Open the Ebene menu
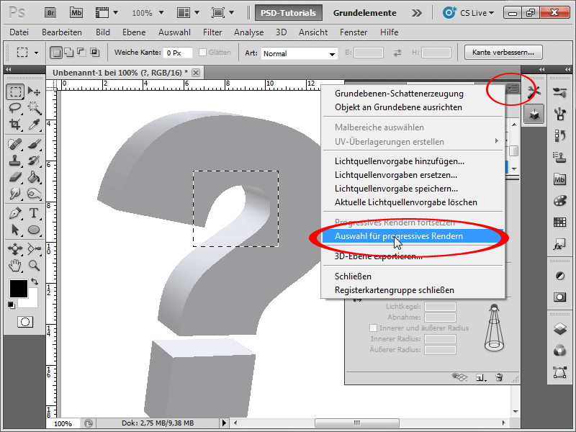The image size is (576, 432). tap(134, 32)
